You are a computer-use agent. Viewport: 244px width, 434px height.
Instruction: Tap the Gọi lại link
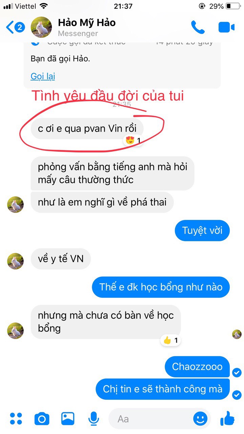tap(43, 76)
